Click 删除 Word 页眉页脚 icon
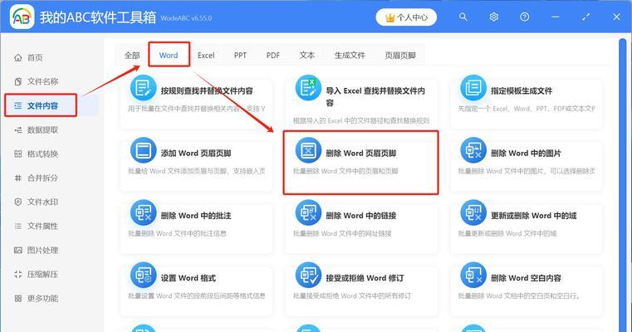This screenshot has height=332, width=632. 308,150
